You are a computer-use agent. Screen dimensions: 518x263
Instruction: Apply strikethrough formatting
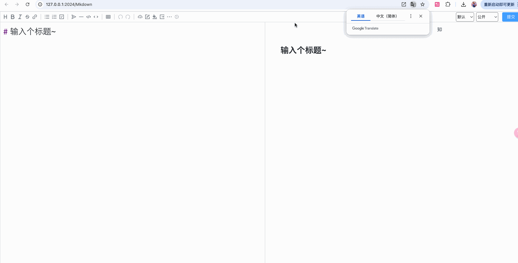click(27, 17)
